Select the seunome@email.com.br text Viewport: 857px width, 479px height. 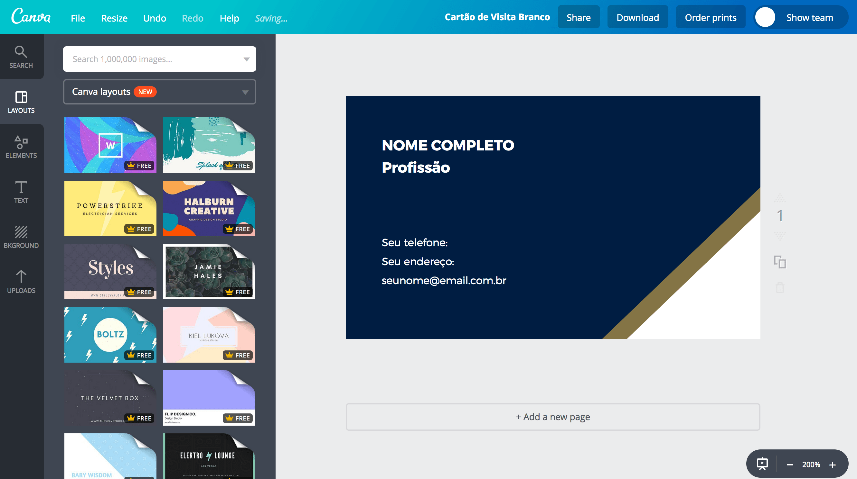pos(444,281)
